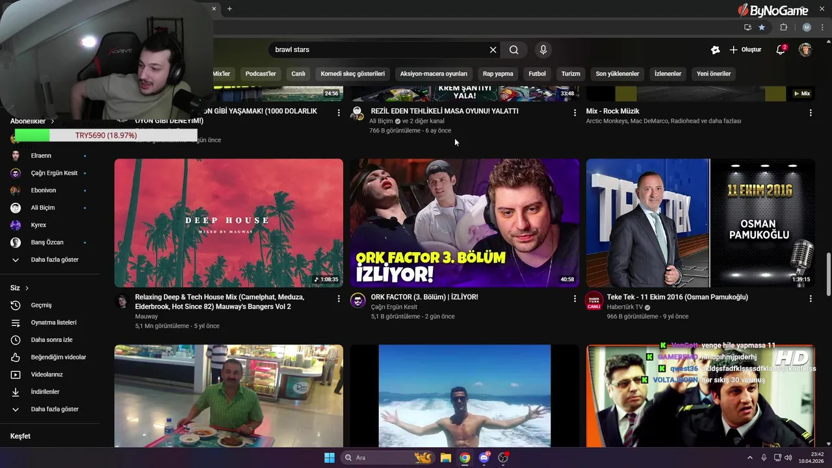Click the magnifier search button
832x468 pixels.
513,50
